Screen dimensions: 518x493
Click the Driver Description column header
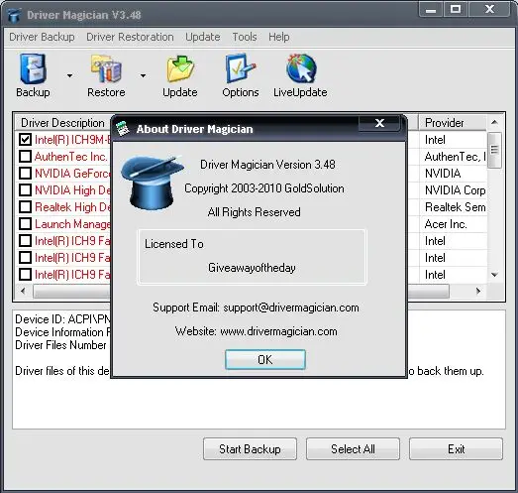[62, 123]
